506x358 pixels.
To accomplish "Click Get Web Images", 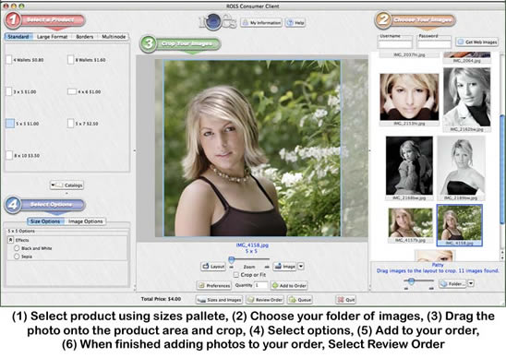I will (477, 42).
